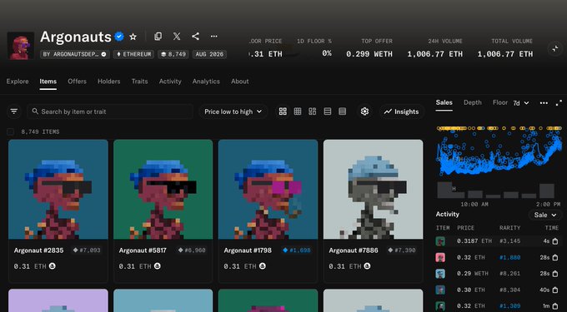
Task: Open the sales panel ellipsis menu
Action: pos(544,103)
